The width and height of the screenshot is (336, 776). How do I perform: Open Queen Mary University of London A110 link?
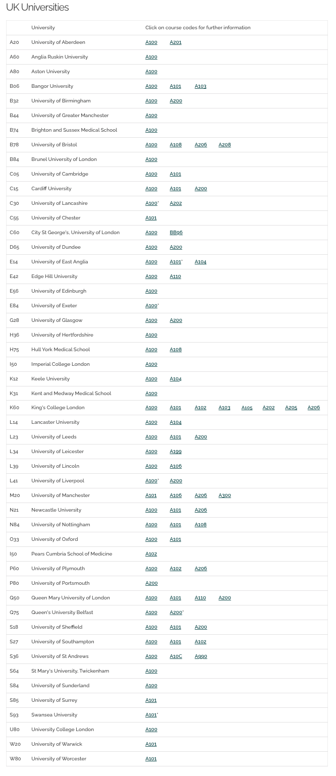200,598
